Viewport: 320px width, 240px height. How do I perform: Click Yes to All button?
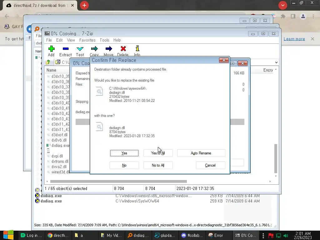click(158, 153)
